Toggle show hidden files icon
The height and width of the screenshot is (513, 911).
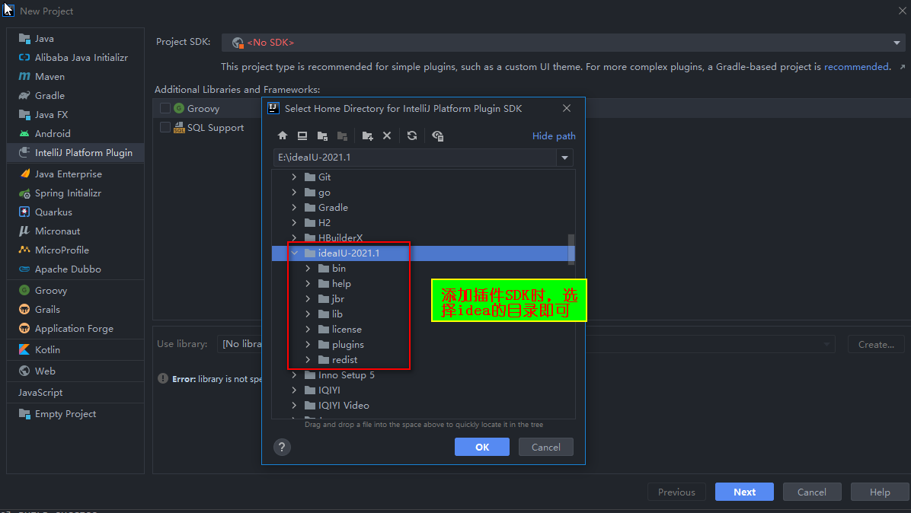[437, 135]
